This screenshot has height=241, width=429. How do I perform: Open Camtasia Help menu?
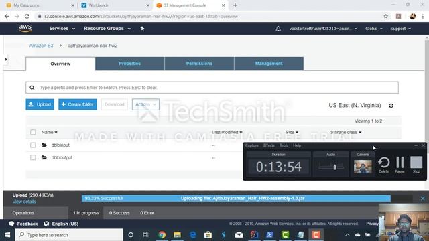click(297, 145)
